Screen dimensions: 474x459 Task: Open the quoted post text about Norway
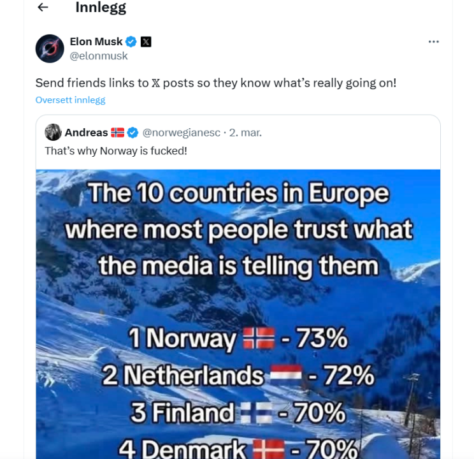tap(116, 151)
